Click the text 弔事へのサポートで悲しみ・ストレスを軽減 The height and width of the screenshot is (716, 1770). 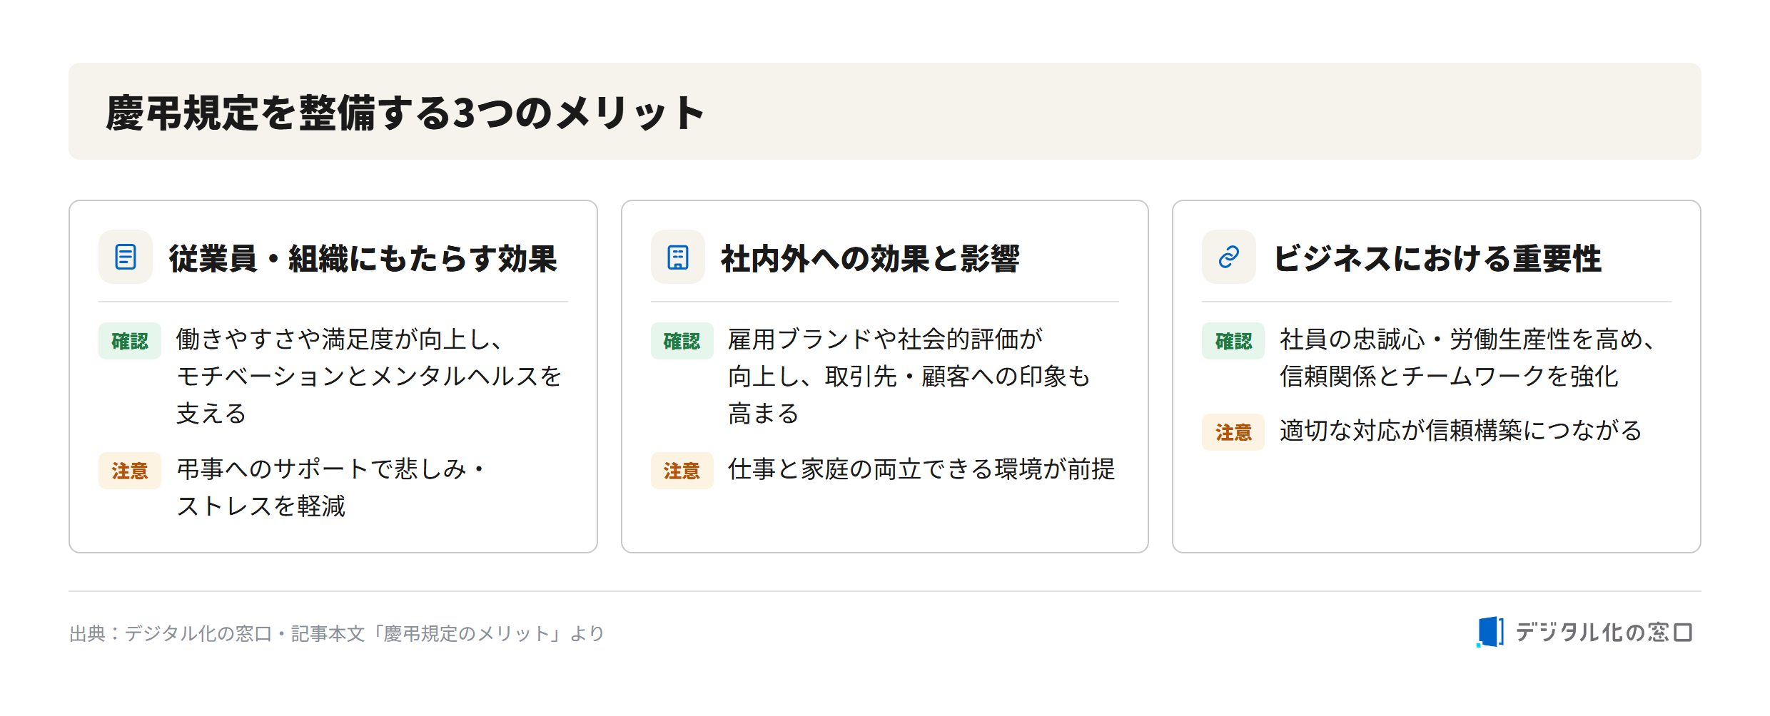point(331,488)
